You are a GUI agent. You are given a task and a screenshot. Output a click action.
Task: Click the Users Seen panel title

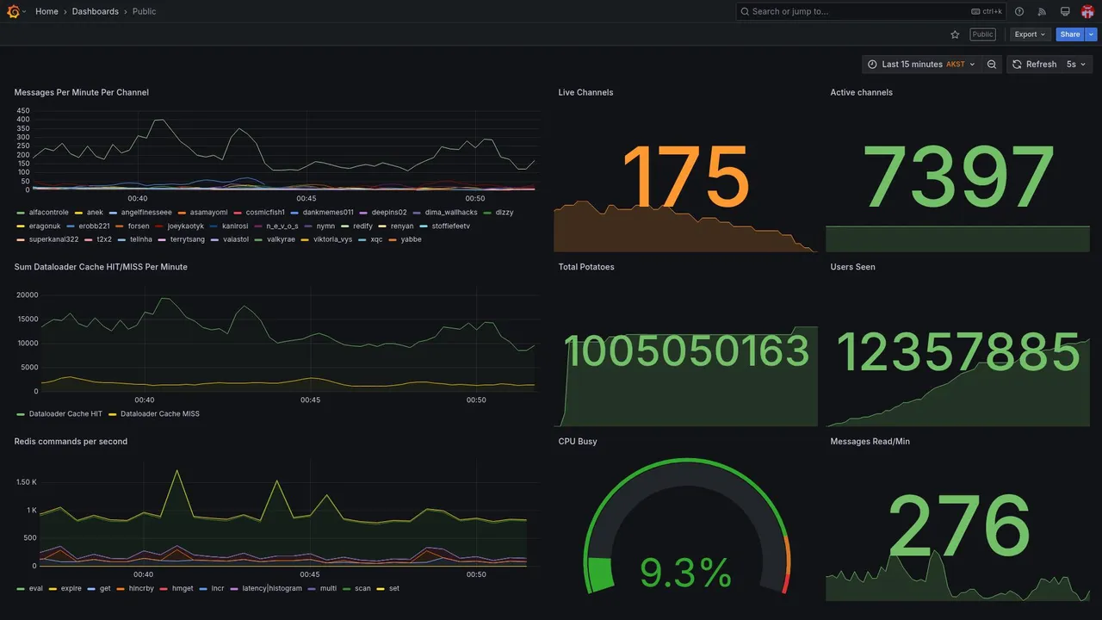tap(852, 267)
